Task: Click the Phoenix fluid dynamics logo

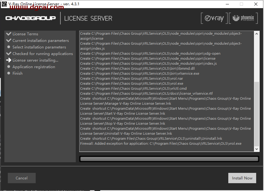Action: (x=244, y=18)
